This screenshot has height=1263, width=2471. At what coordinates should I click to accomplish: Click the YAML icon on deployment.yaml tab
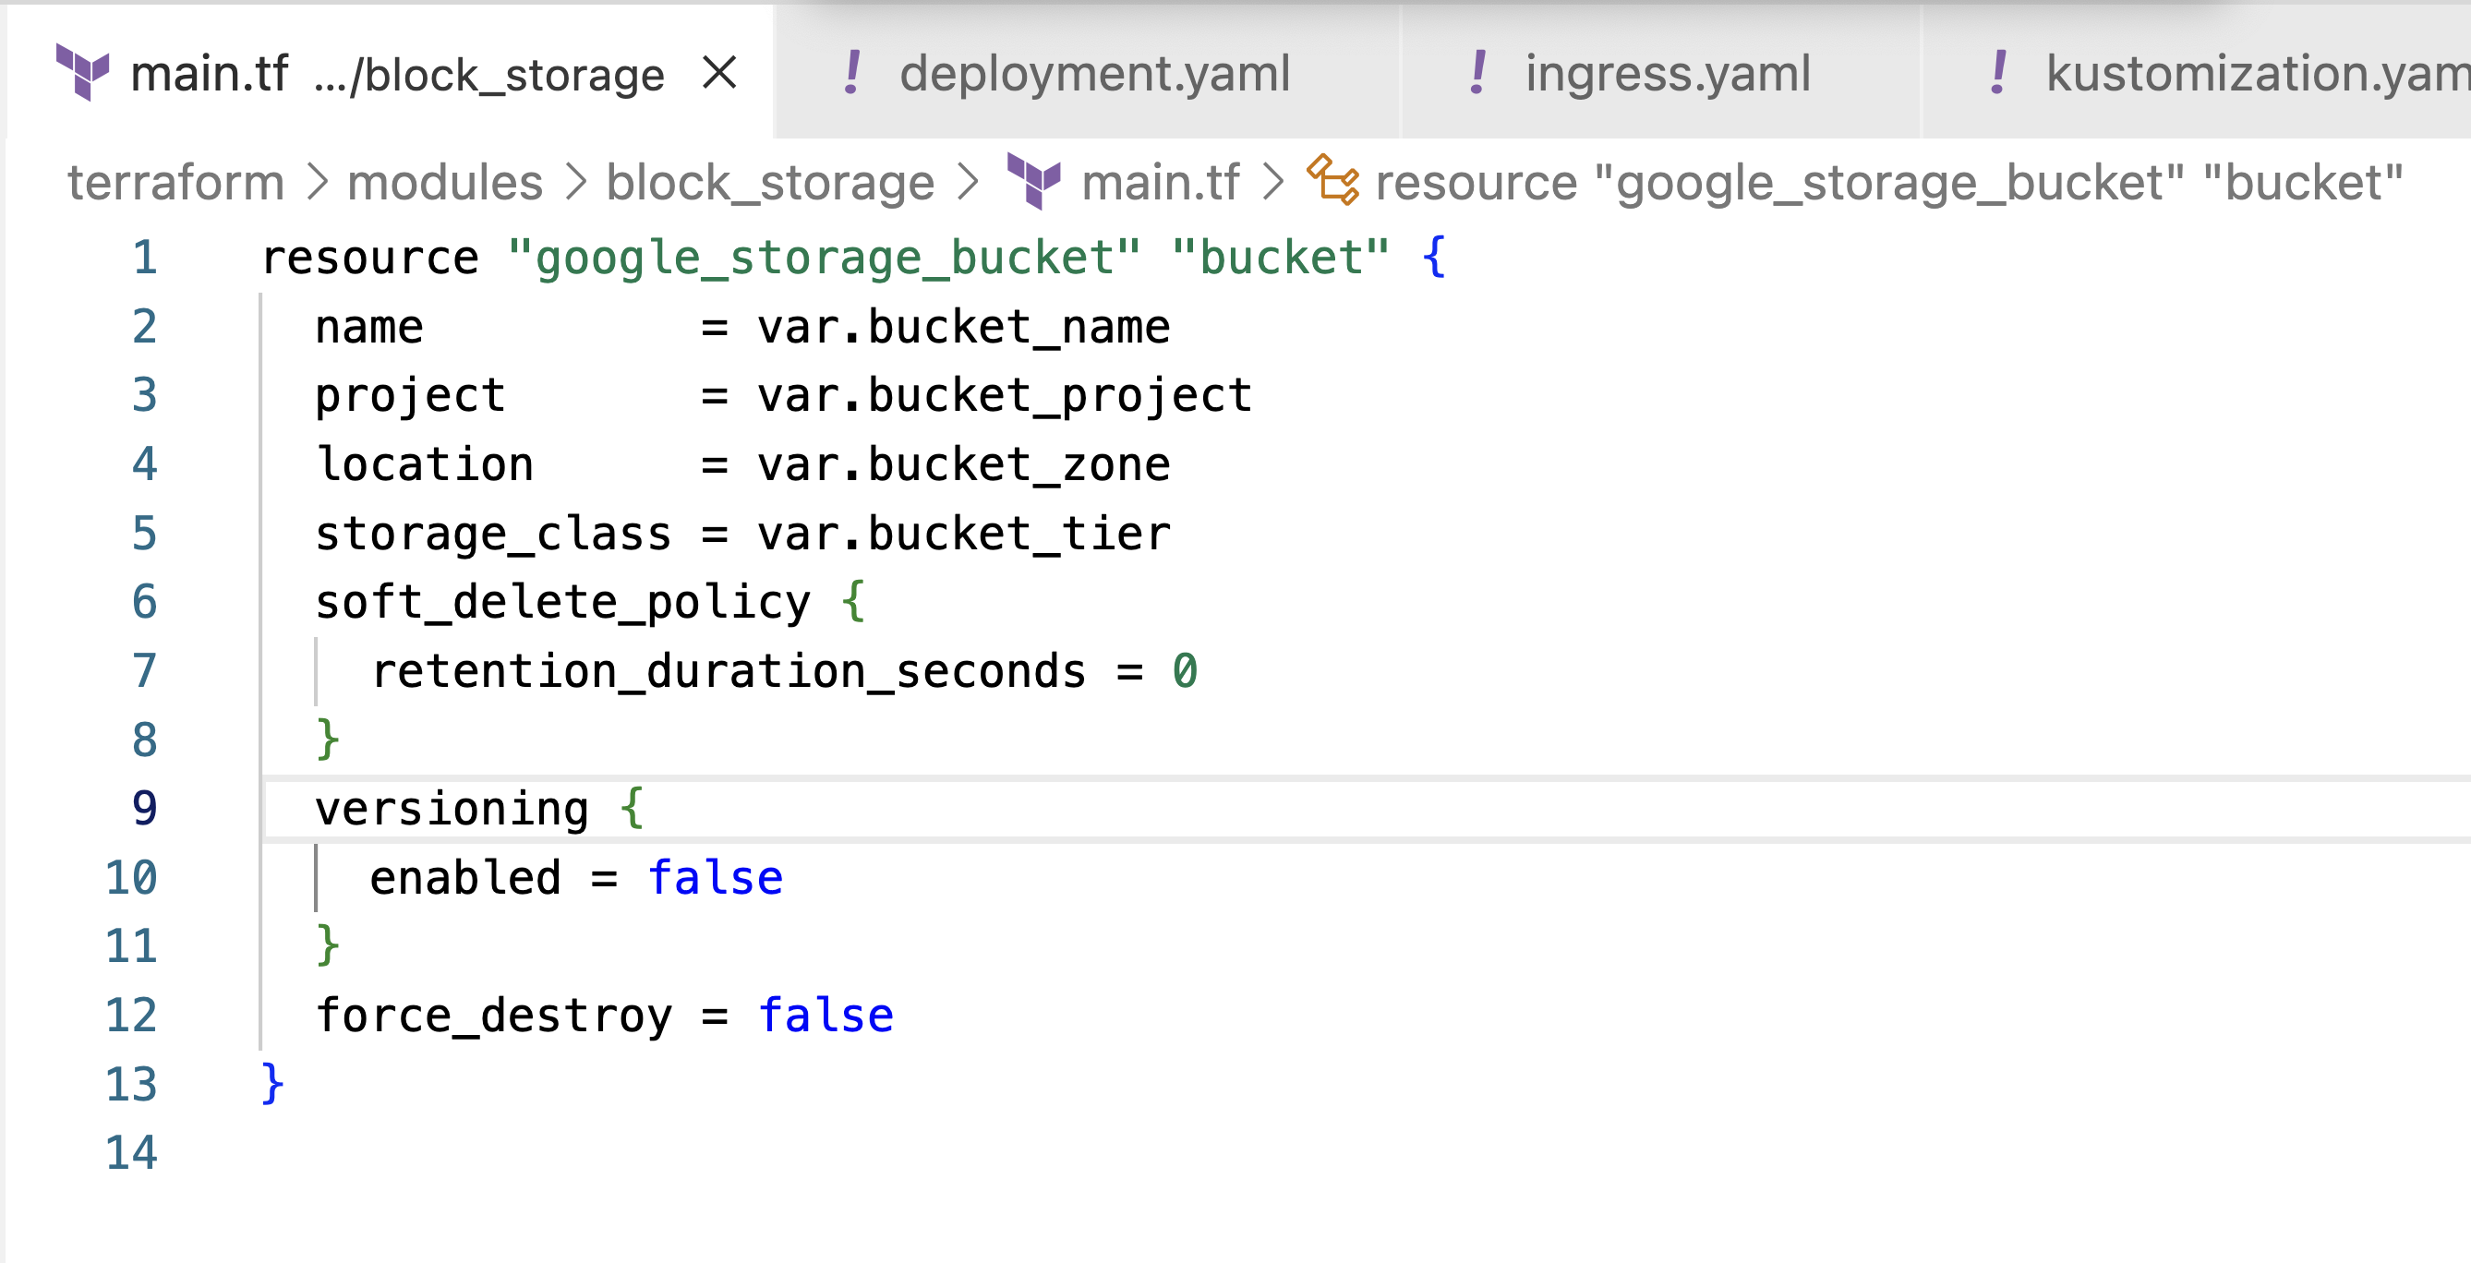tap(850, 73)
